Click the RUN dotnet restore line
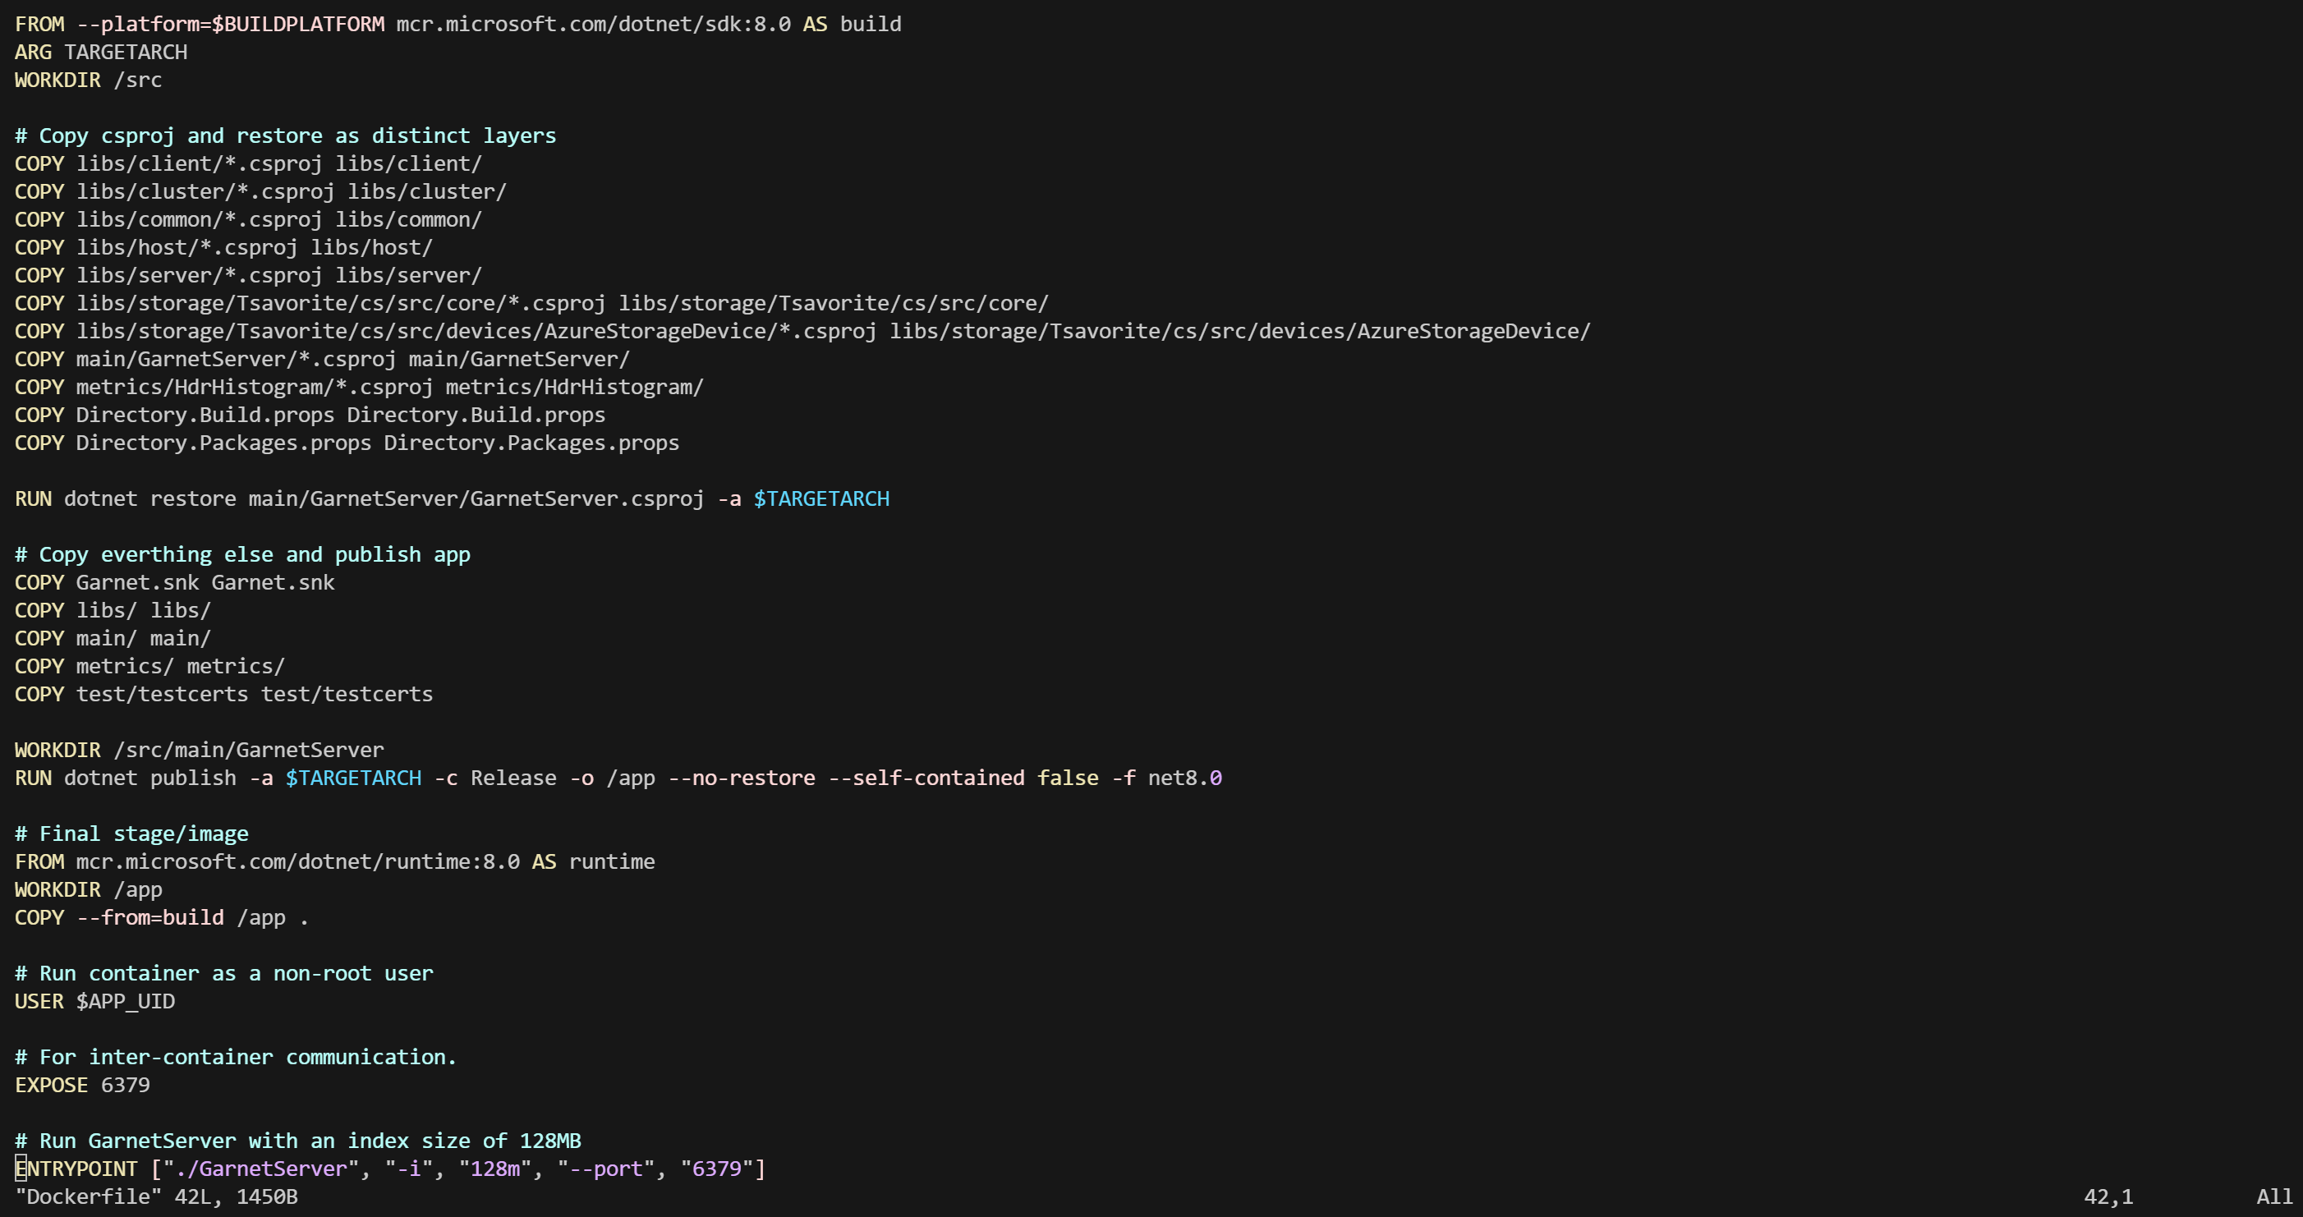 click(453, 498)
